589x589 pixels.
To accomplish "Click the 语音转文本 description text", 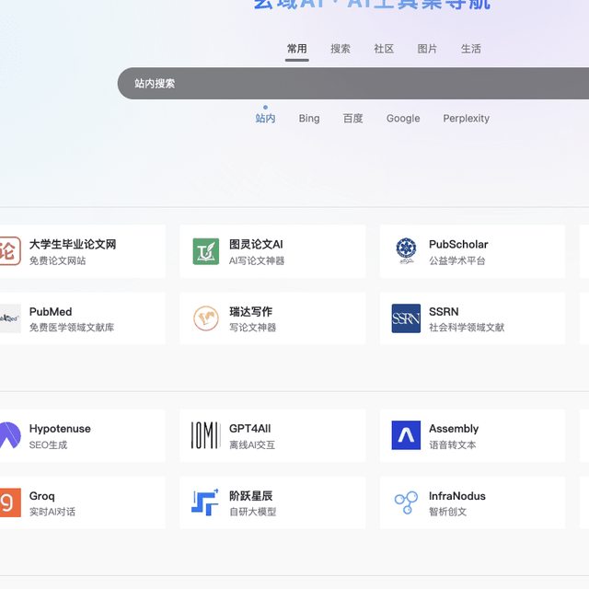I will (x=452, y=445).
